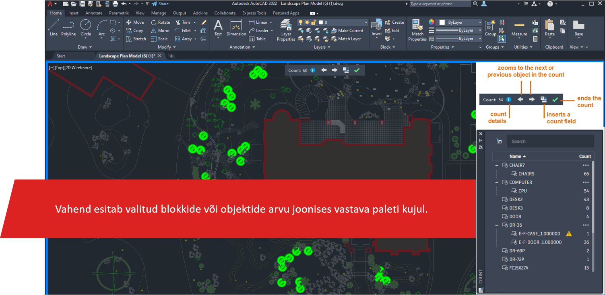This screenshot has height=295, width=605.
Task: Click the Mirror modify tool
Action: 160,31
